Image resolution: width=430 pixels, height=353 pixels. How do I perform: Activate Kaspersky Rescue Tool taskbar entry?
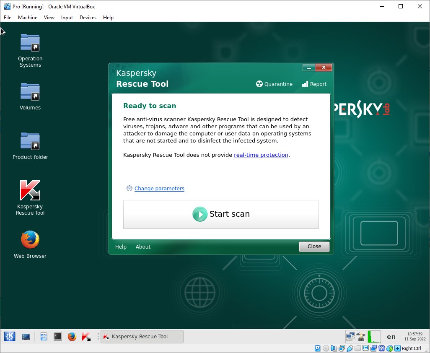142,337
